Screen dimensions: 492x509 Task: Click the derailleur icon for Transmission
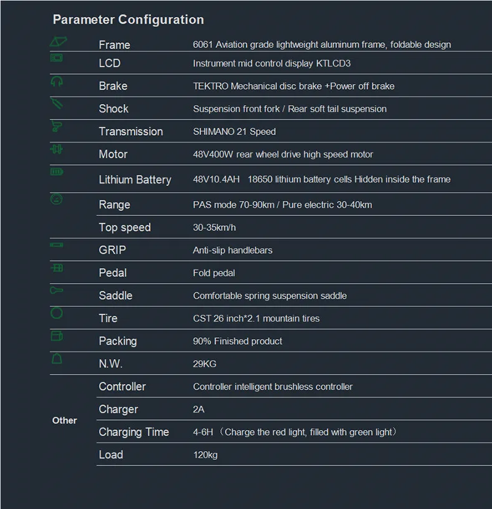pos(57,126)
